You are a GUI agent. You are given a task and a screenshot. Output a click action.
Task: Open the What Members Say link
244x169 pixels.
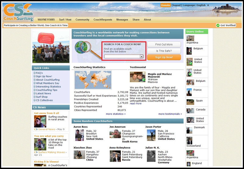(48, 83)
